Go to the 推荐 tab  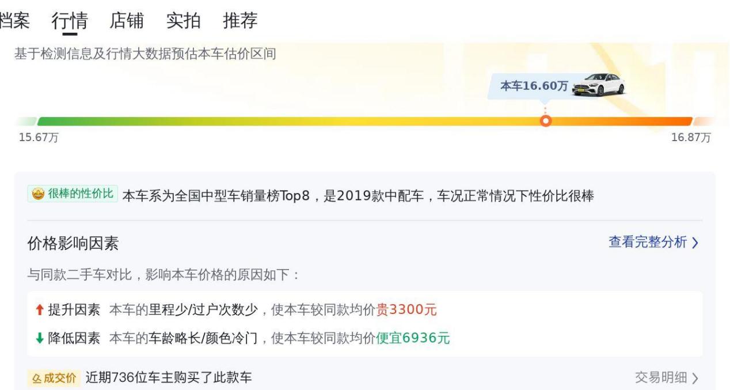point(239,21)
